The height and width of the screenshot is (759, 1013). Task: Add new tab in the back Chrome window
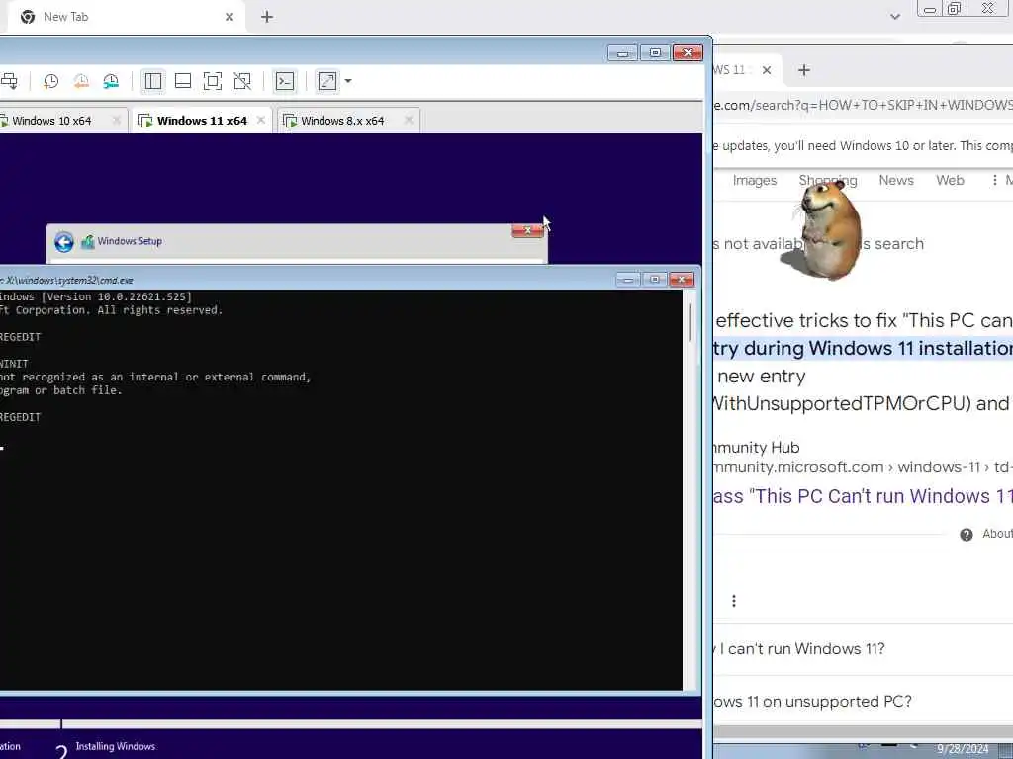pos(803,70)
